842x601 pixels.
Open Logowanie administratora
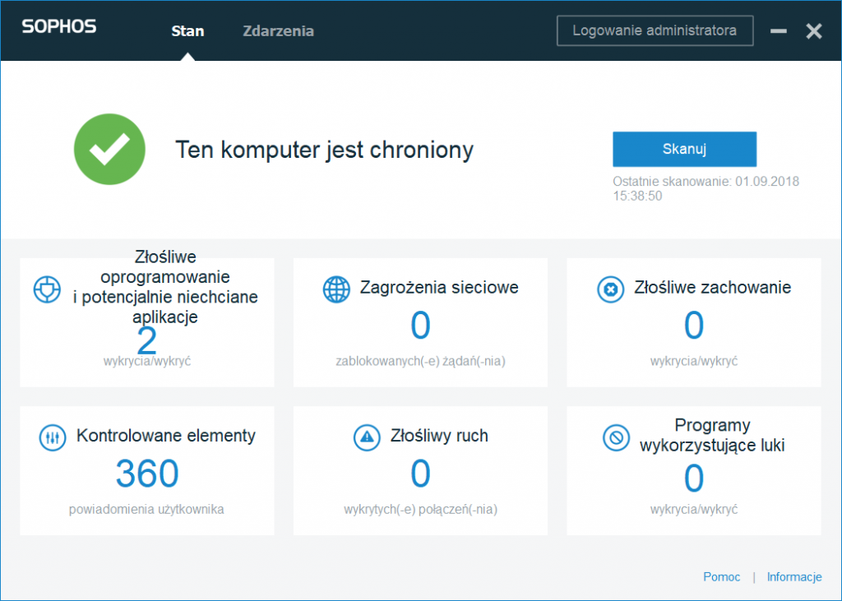click(655, 30)
